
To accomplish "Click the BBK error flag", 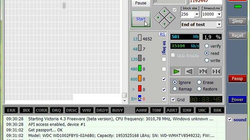I will [217, 110].
